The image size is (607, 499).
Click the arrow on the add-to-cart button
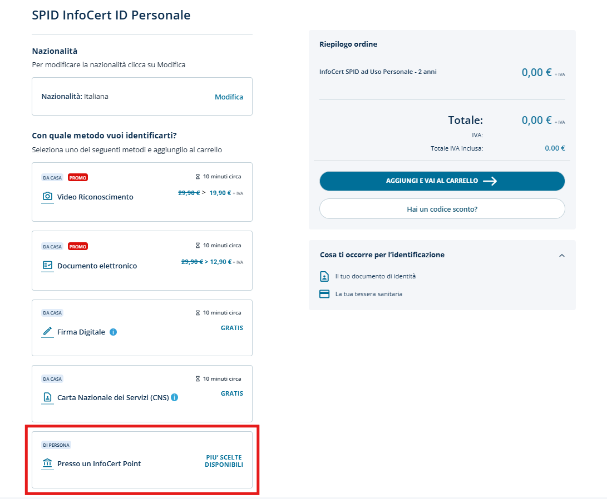tap(490, 181)
